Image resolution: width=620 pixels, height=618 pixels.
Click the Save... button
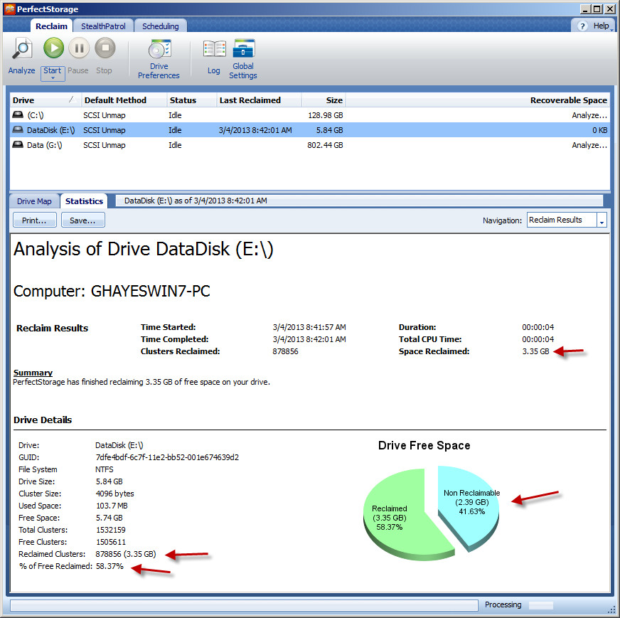(x=83, y=220)
